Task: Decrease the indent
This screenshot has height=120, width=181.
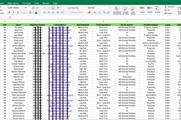Action: click(x=58, y=12)
